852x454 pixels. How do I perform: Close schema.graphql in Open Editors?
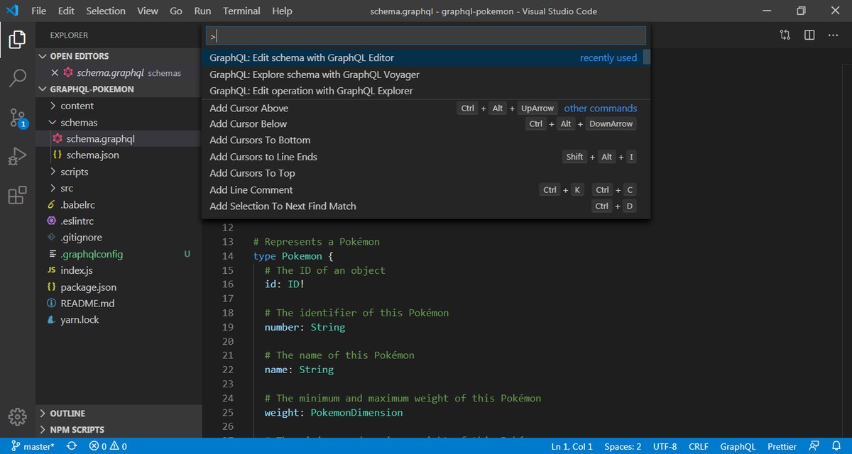click(x=55, y=72)
